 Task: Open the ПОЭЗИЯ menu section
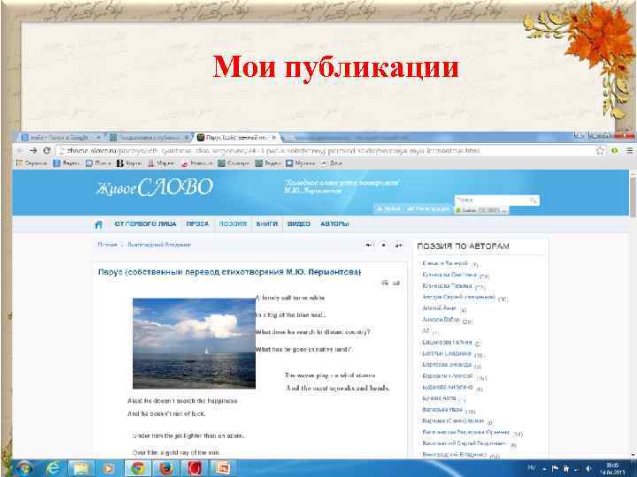(233, 223)
